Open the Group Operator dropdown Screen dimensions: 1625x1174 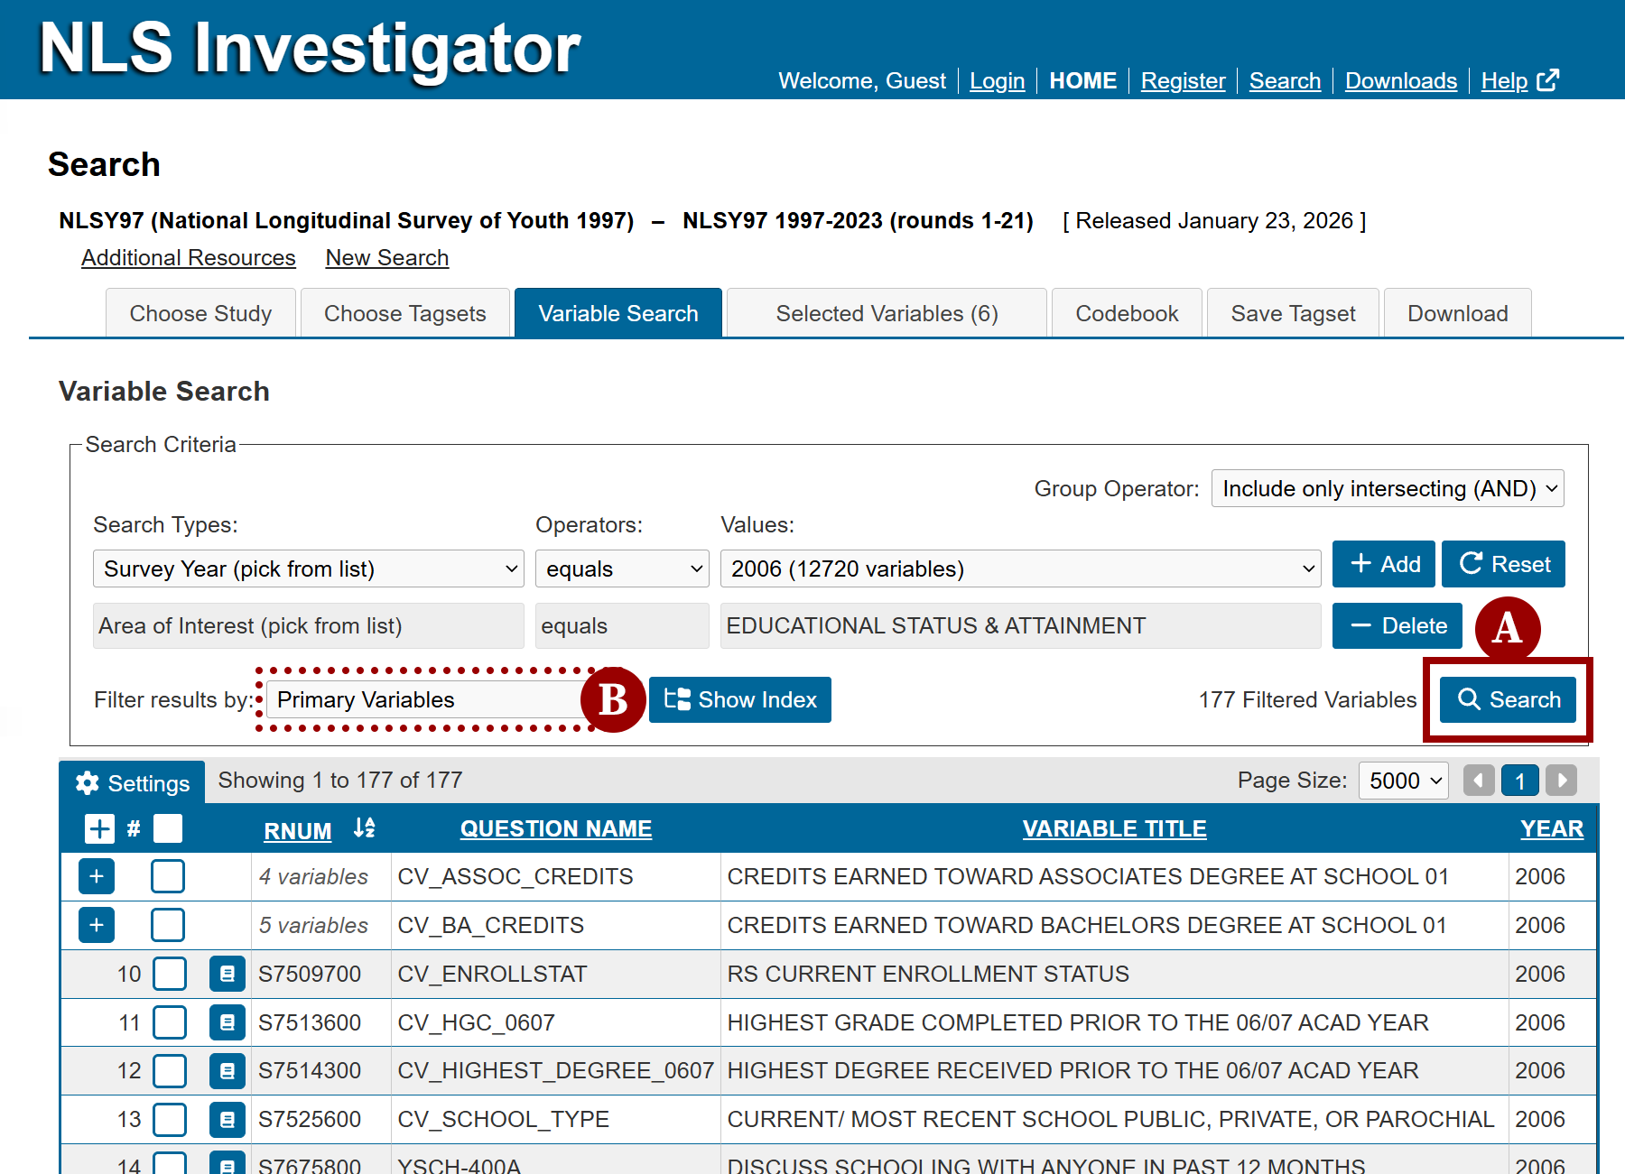click(x=1388, y=488)
